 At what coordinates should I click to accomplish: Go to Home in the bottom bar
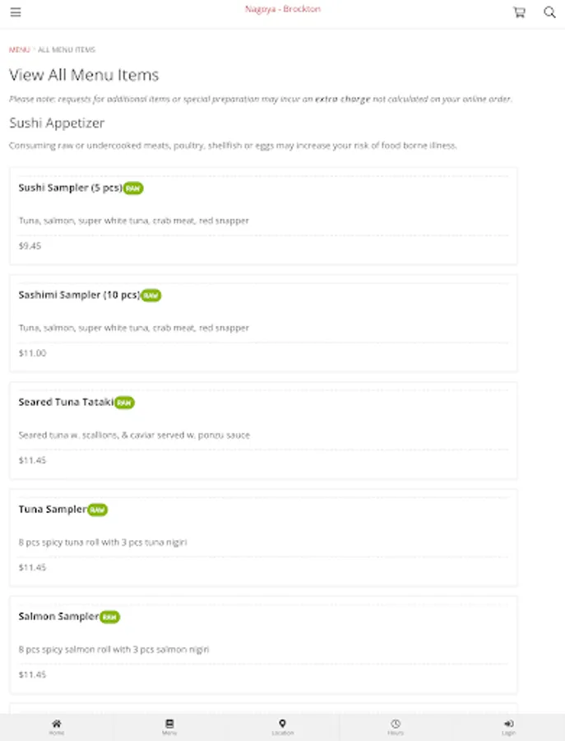click(56, 726)
